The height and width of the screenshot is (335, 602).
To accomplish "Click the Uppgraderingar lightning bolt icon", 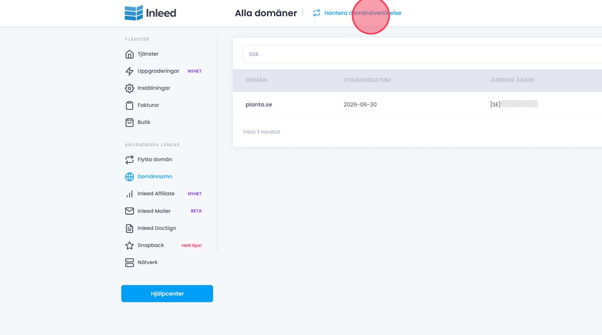I will coord(130,71).
